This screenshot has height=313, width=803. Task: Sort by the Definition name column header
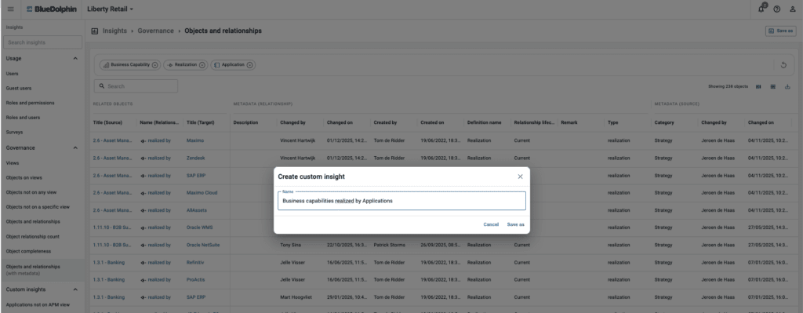tap(485, 123)
